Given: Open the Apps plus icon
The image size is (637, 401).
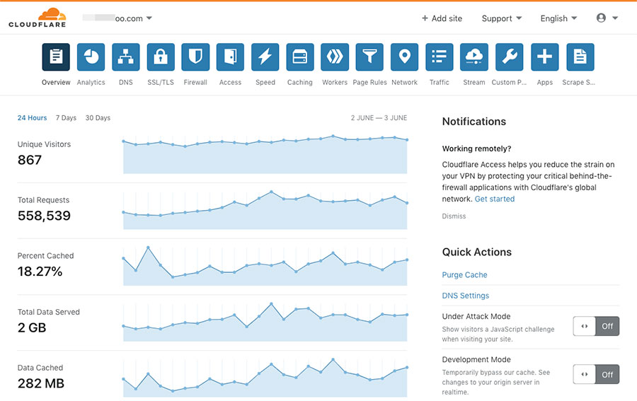Looking at the screenshot, I should pos(545,57).
